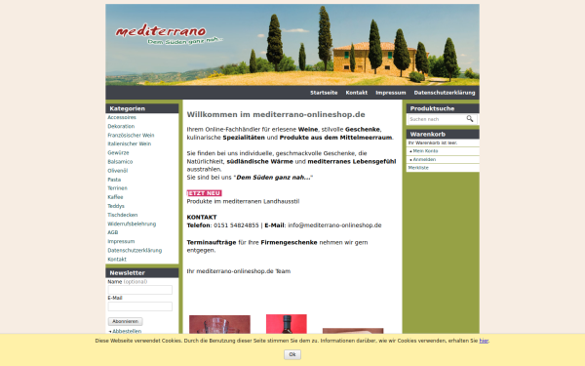
Task: Open AGB link in sidebar
Action: 113,232
